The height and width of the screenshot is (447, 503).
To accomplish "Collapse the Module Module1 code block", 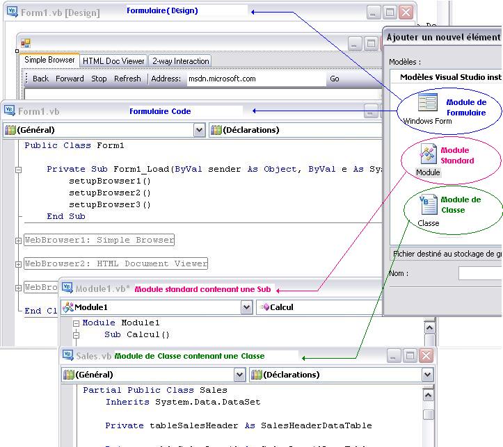I will tap(75, 323).
